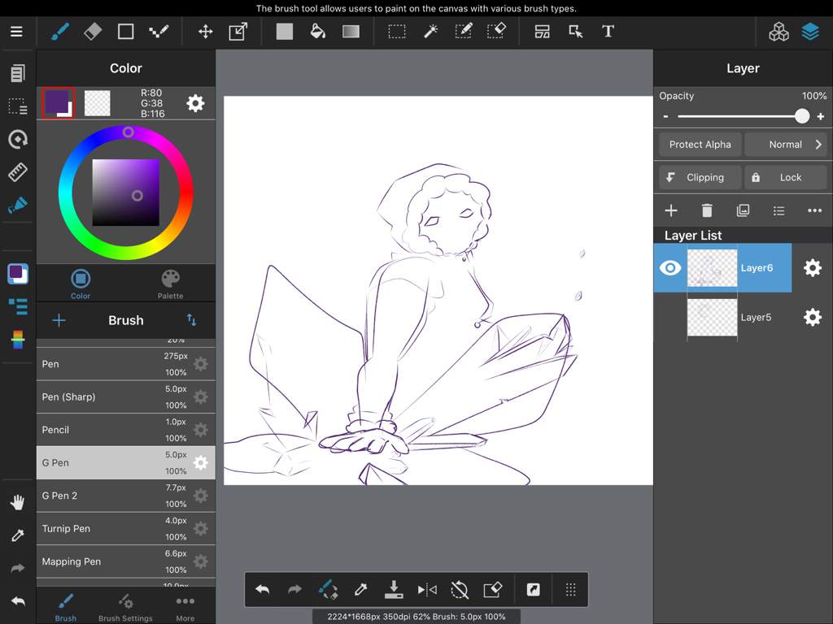Image resolution: width=833 pixels, height=624 pixels.
Task: Open the Brush tab at bottom
Action: (65, 607)
